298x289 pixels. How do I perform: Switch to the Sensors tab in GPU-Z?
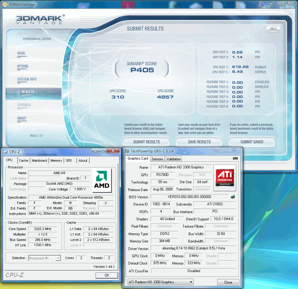click(x=157, y=159)
